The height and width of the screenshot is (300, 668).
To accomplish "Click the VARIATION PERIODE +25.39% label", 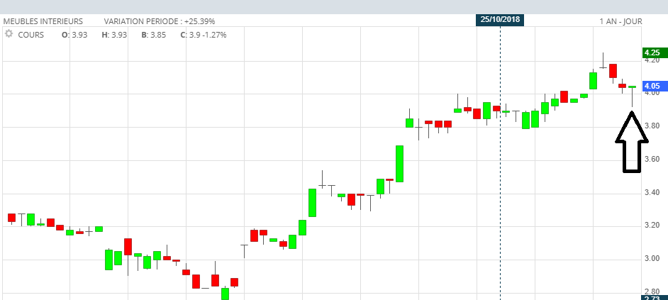I will point(160,21).
